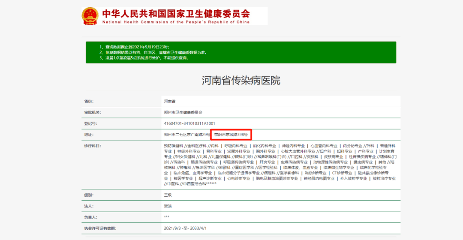Image resolution: width=463 pixels, height=240 pixels.
Task: Click 消化内科专业 in the departments list
Action: tap(264, 146)
